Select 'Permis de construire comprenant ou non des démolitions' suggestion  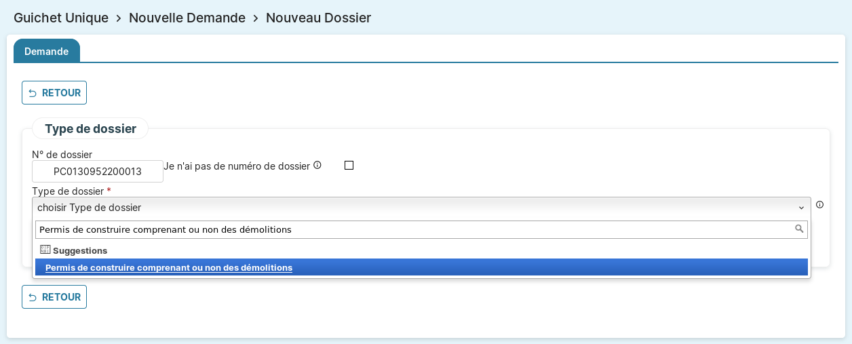pyautogui.click(x=169, y=267)
